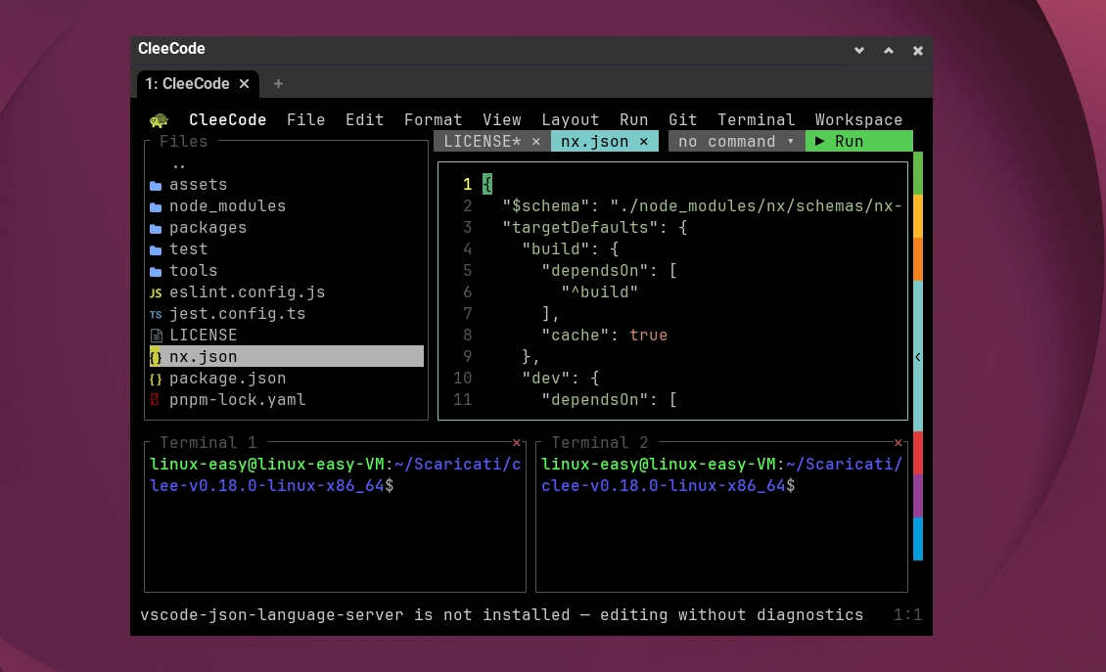The image size is (1106, 672).
Task: Close the '1: CleeCode' window tab
Action: coord(244,84)
